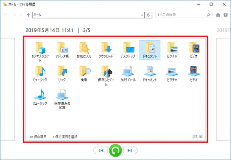Click the 2019年5月14日 11:41 date text
This screenshot has height=160, width=231.
click(x=50, y=30)
